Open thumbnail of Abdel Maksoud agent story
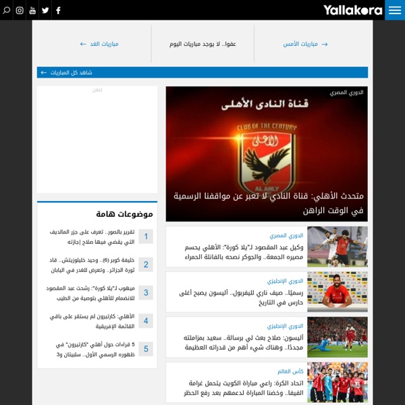 click(337, 246)
